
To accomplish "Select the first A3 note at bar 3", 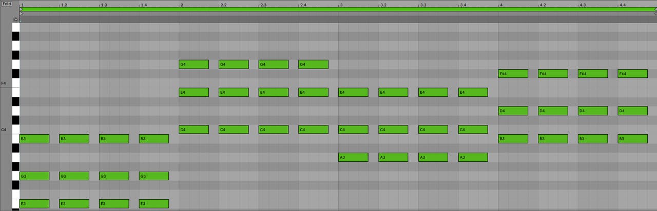I will pyautogui.click(x=353, y=157).
